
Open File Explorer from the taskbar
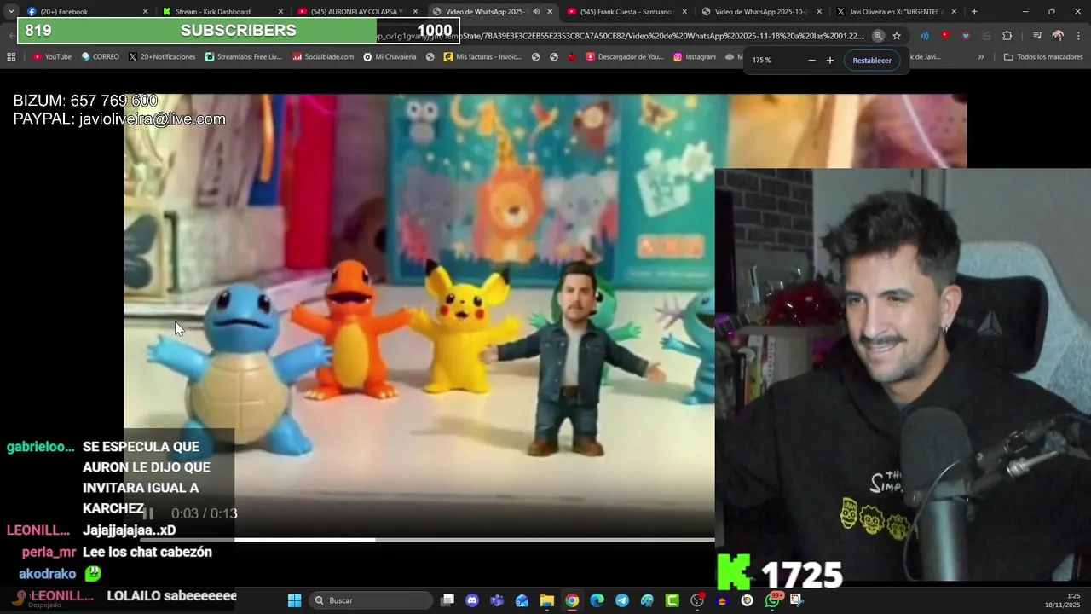point(546,600)
